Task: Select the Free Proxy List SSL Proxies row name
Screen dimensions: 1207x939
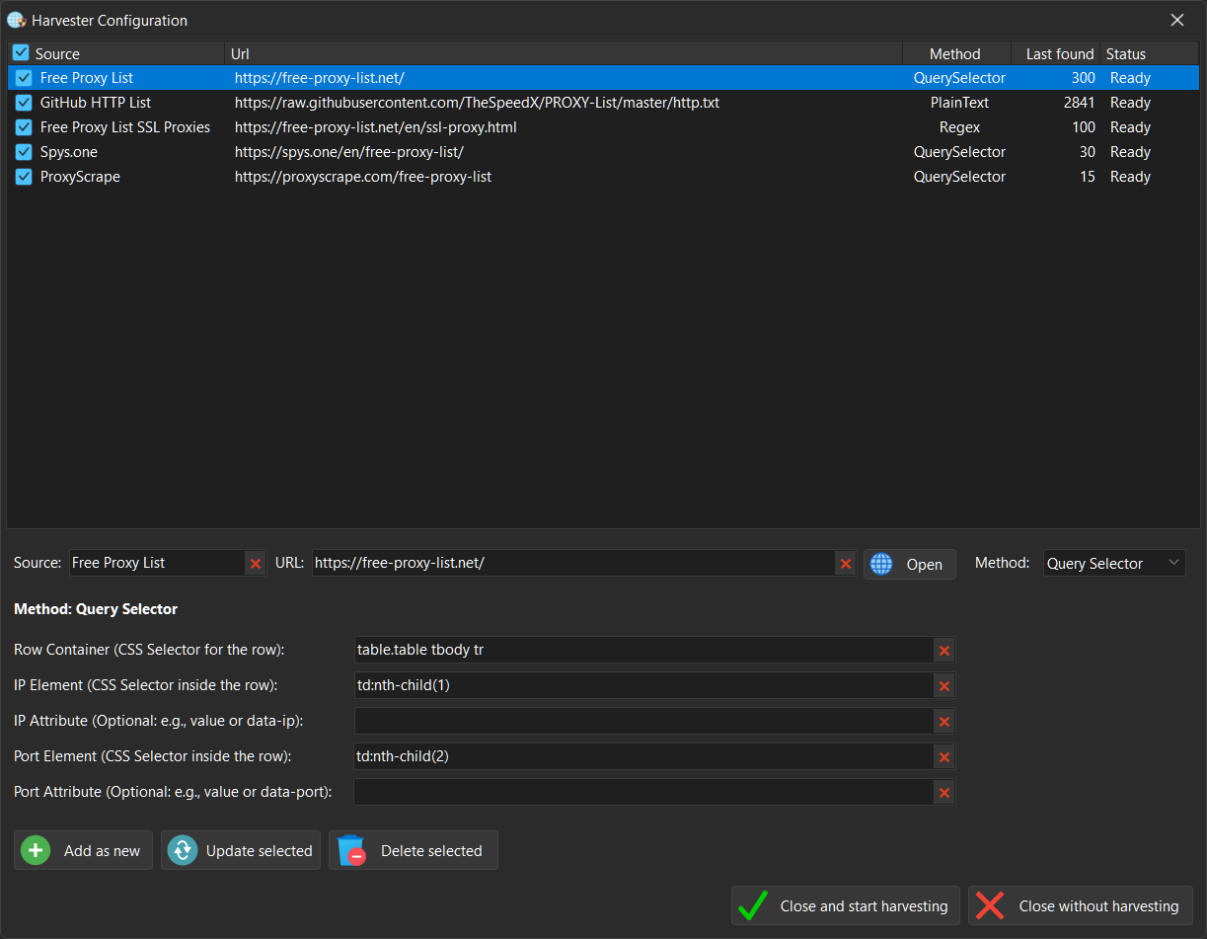Action: (x=125, y=127)
